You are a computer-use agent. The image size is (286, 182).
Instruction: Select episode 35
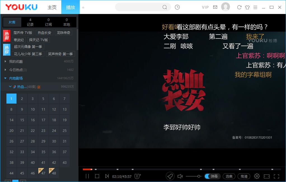[43, 152]
